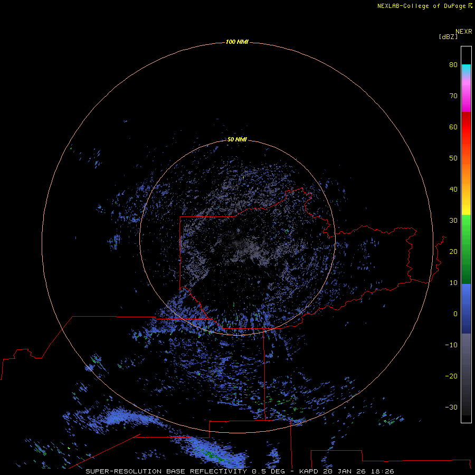Click the cyan top of the color bar

pyautogui.click(x=466, y=68)
